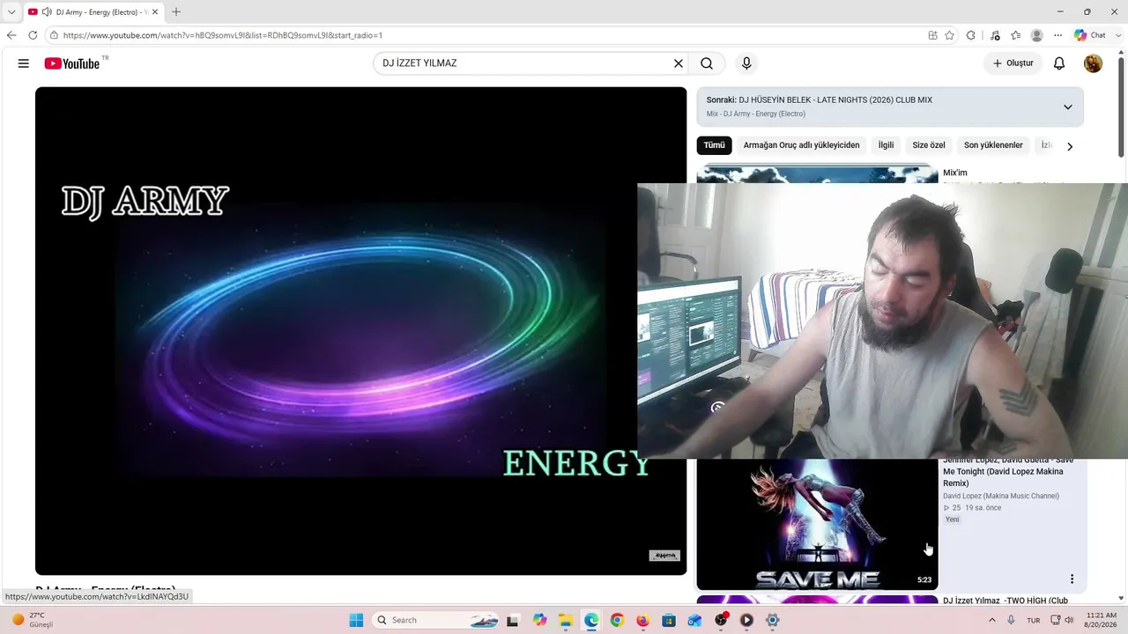The height and width of the screenshot is (634, 1128).
Task: Open the YouTube account avatar menu
Action: coord(1093,63)
